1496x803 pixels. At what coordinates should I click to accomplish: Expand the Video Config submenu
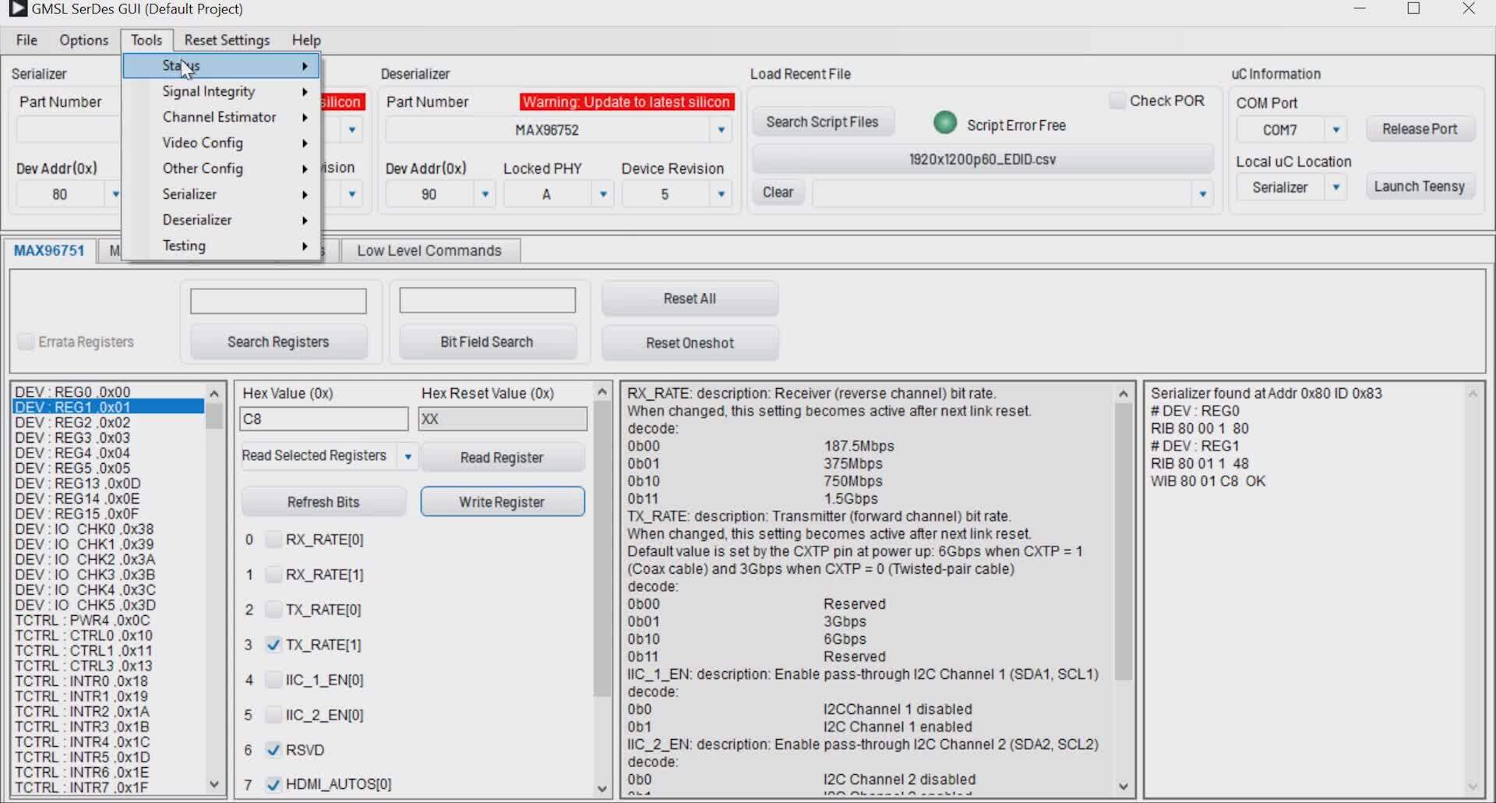pos(222,143)
